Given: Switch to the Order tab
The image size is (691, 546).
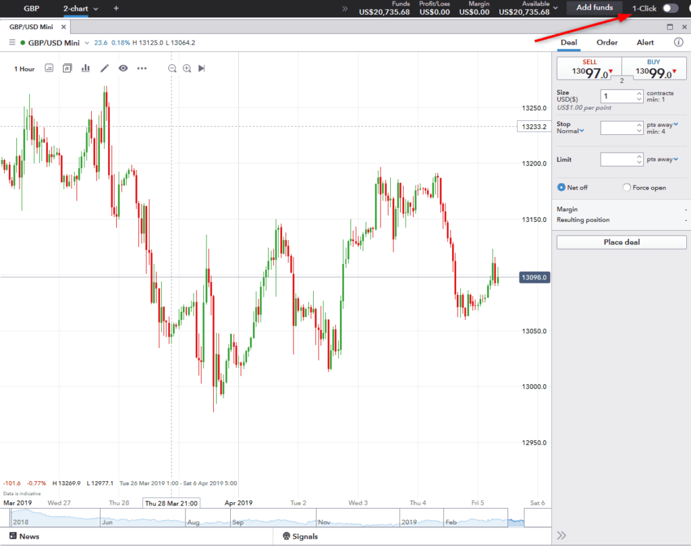Looking at the screenshot, I should pyautogui.click(x=607, y=43).
